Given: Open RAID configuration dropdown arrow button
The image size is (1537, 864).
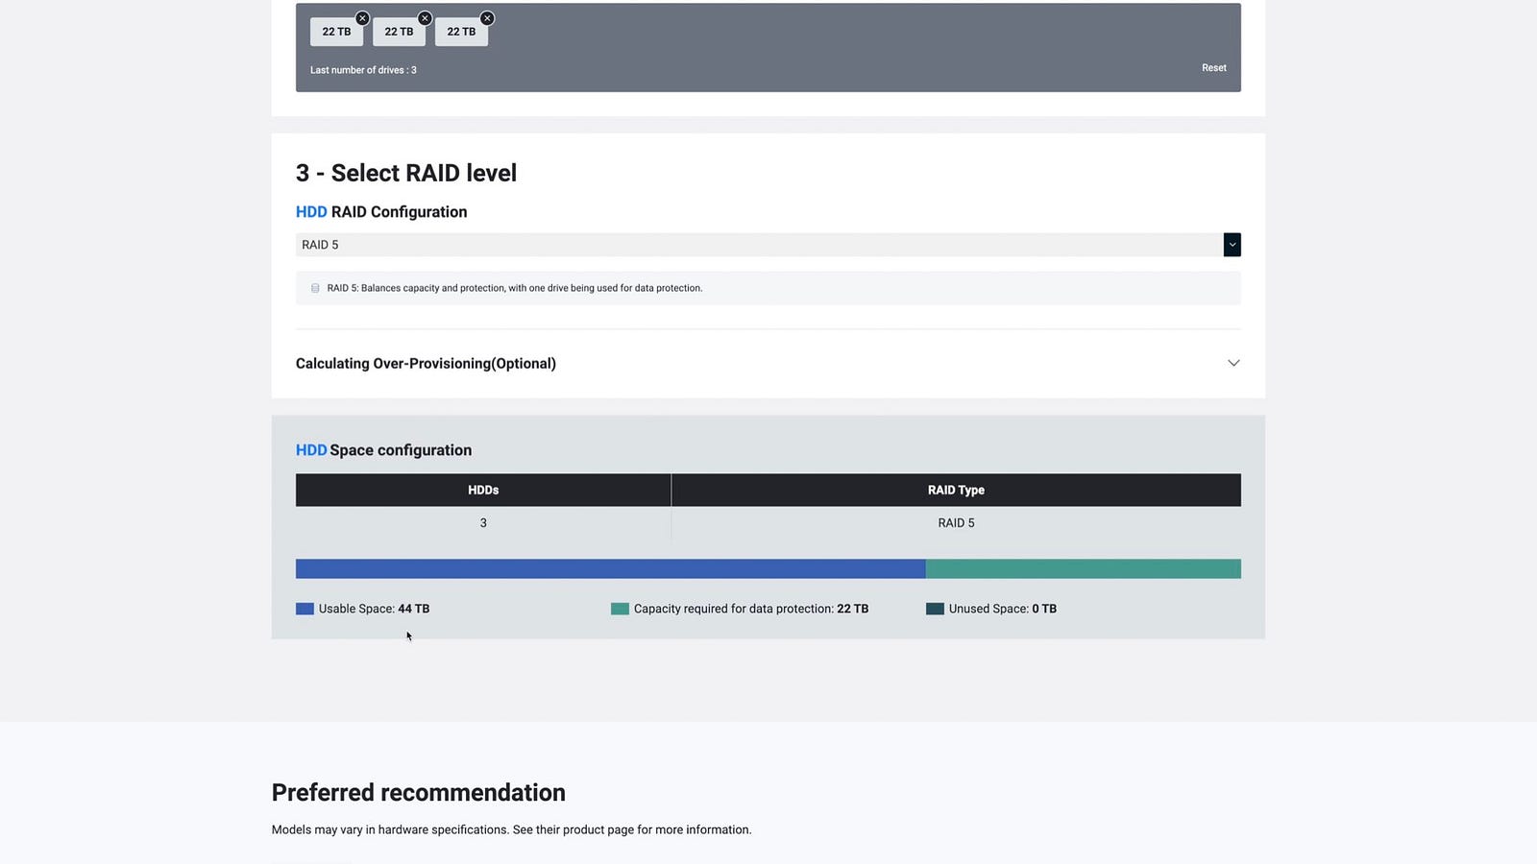Looking at the screenshot, I should tap(1232, 245).
